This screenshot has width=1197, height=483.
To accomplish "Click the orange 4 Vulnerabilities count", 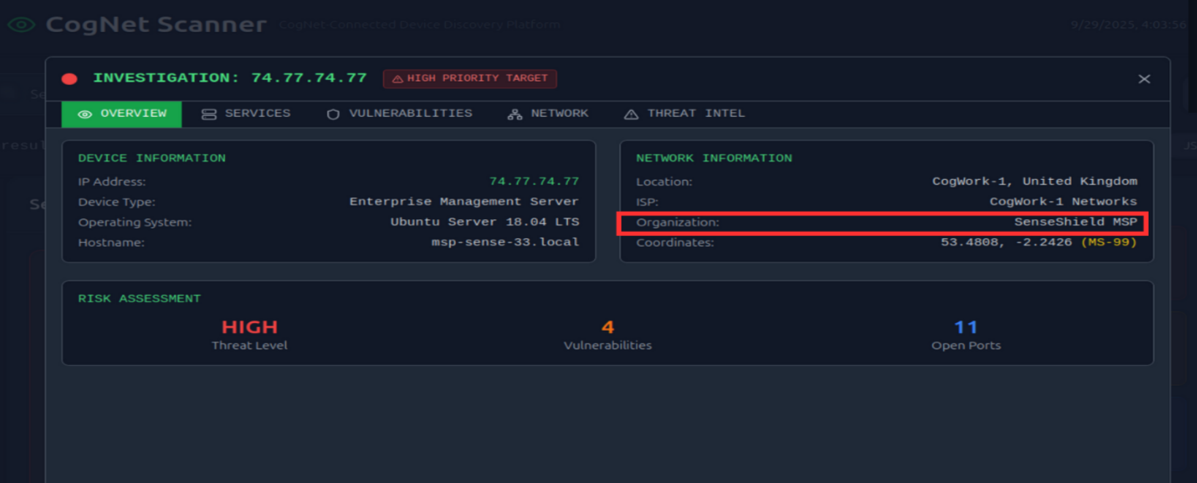I will [x=607, y=327].
